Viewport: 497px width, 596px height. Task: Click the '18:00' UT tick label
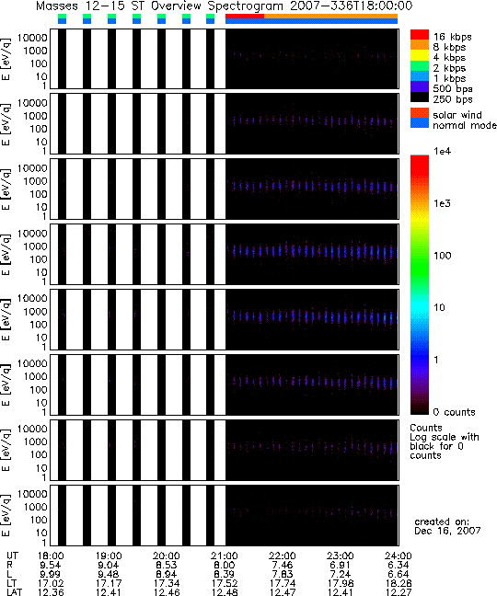click(x=51, y=556)
